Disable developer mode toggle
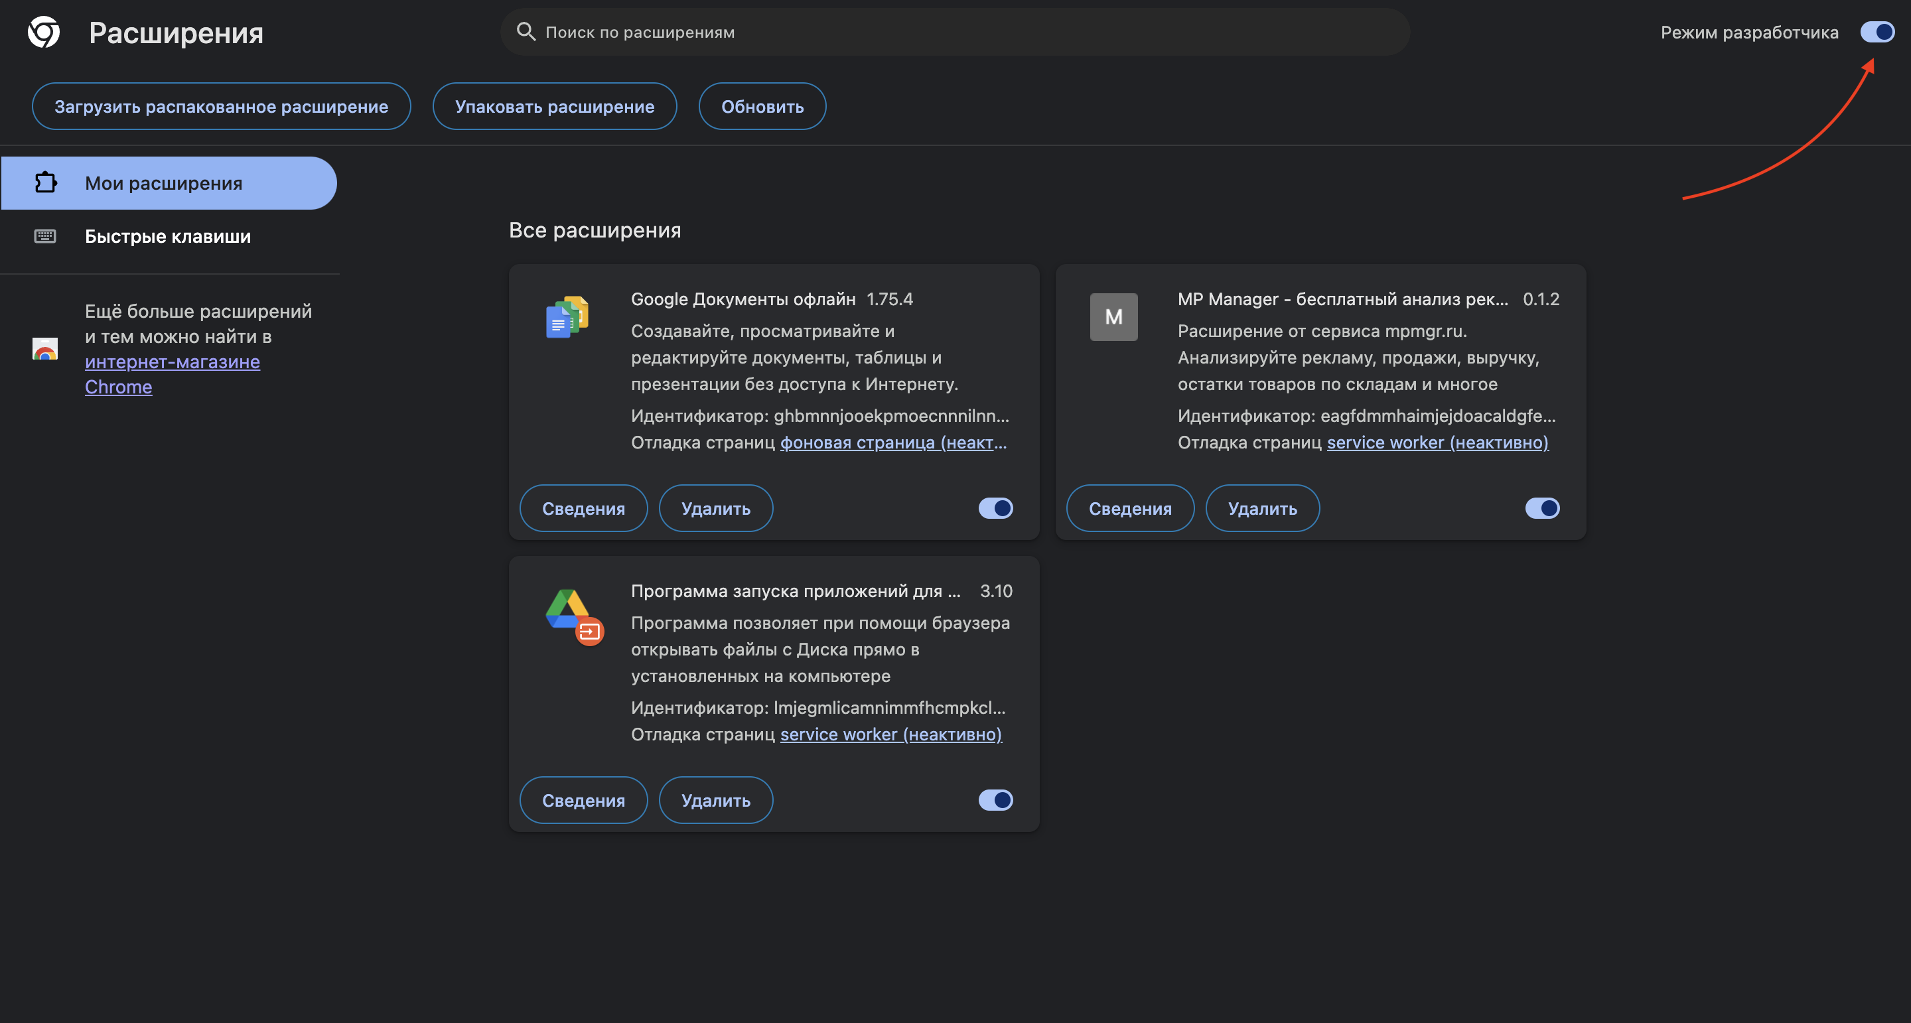 tap(1877, 32)
